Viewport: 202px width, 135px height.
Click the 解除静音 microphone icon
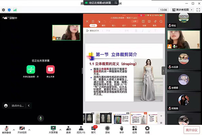coord(6,128)
